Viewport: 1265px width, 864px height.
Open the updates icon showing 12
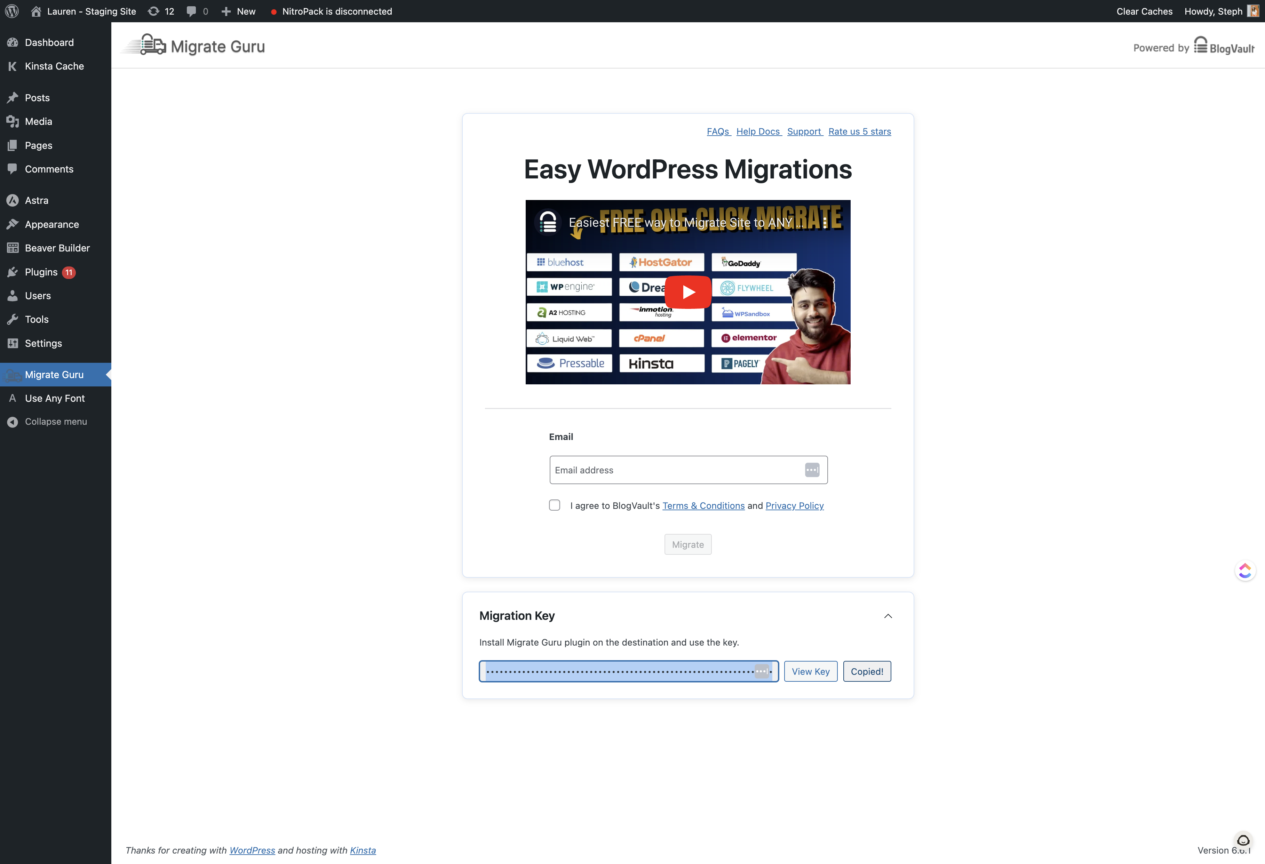[x=161, y=11]
